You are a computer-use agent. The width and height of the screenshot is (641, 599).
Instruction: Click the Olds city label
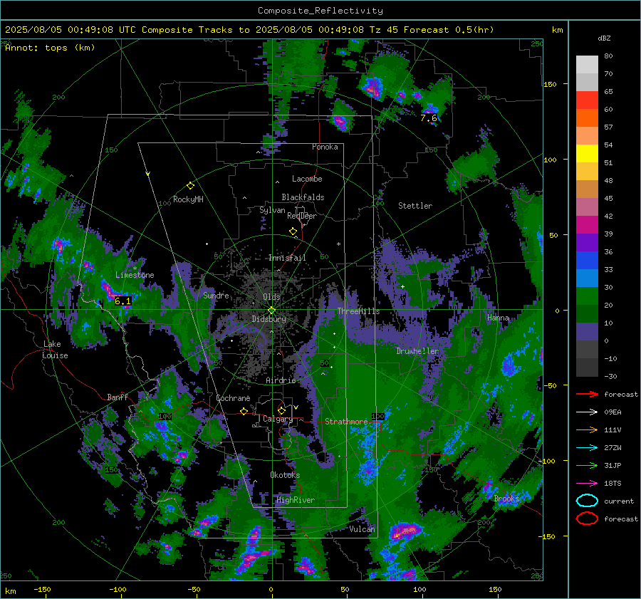pyautogui.click(x=271, y=297)
